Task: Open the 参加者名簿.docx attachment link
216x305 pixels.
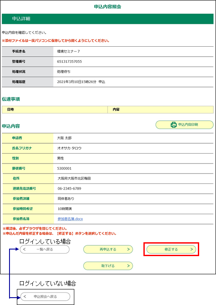Action: pos(70,219)
